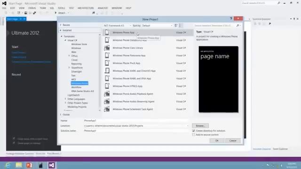This screenshot has height=169, width=301.
Task: Click the Quick Launch search icon
Action: pyautogui.click(x=279, y=3)
